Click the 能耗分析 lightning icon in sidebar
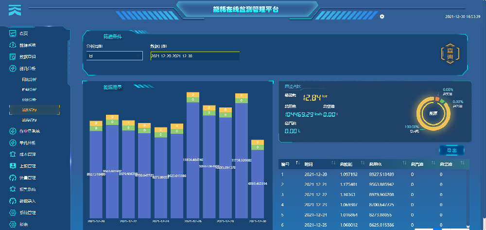This screenshot has width=486, height=230. point(13,69)
